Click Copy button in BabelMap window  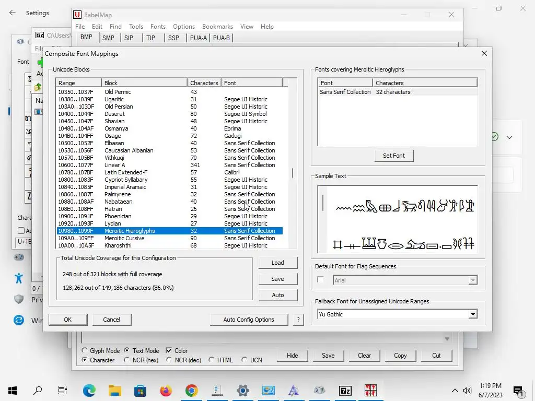400,355
